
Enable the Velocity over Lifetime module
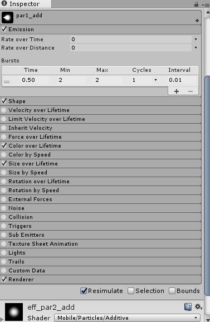coord(3,110)
